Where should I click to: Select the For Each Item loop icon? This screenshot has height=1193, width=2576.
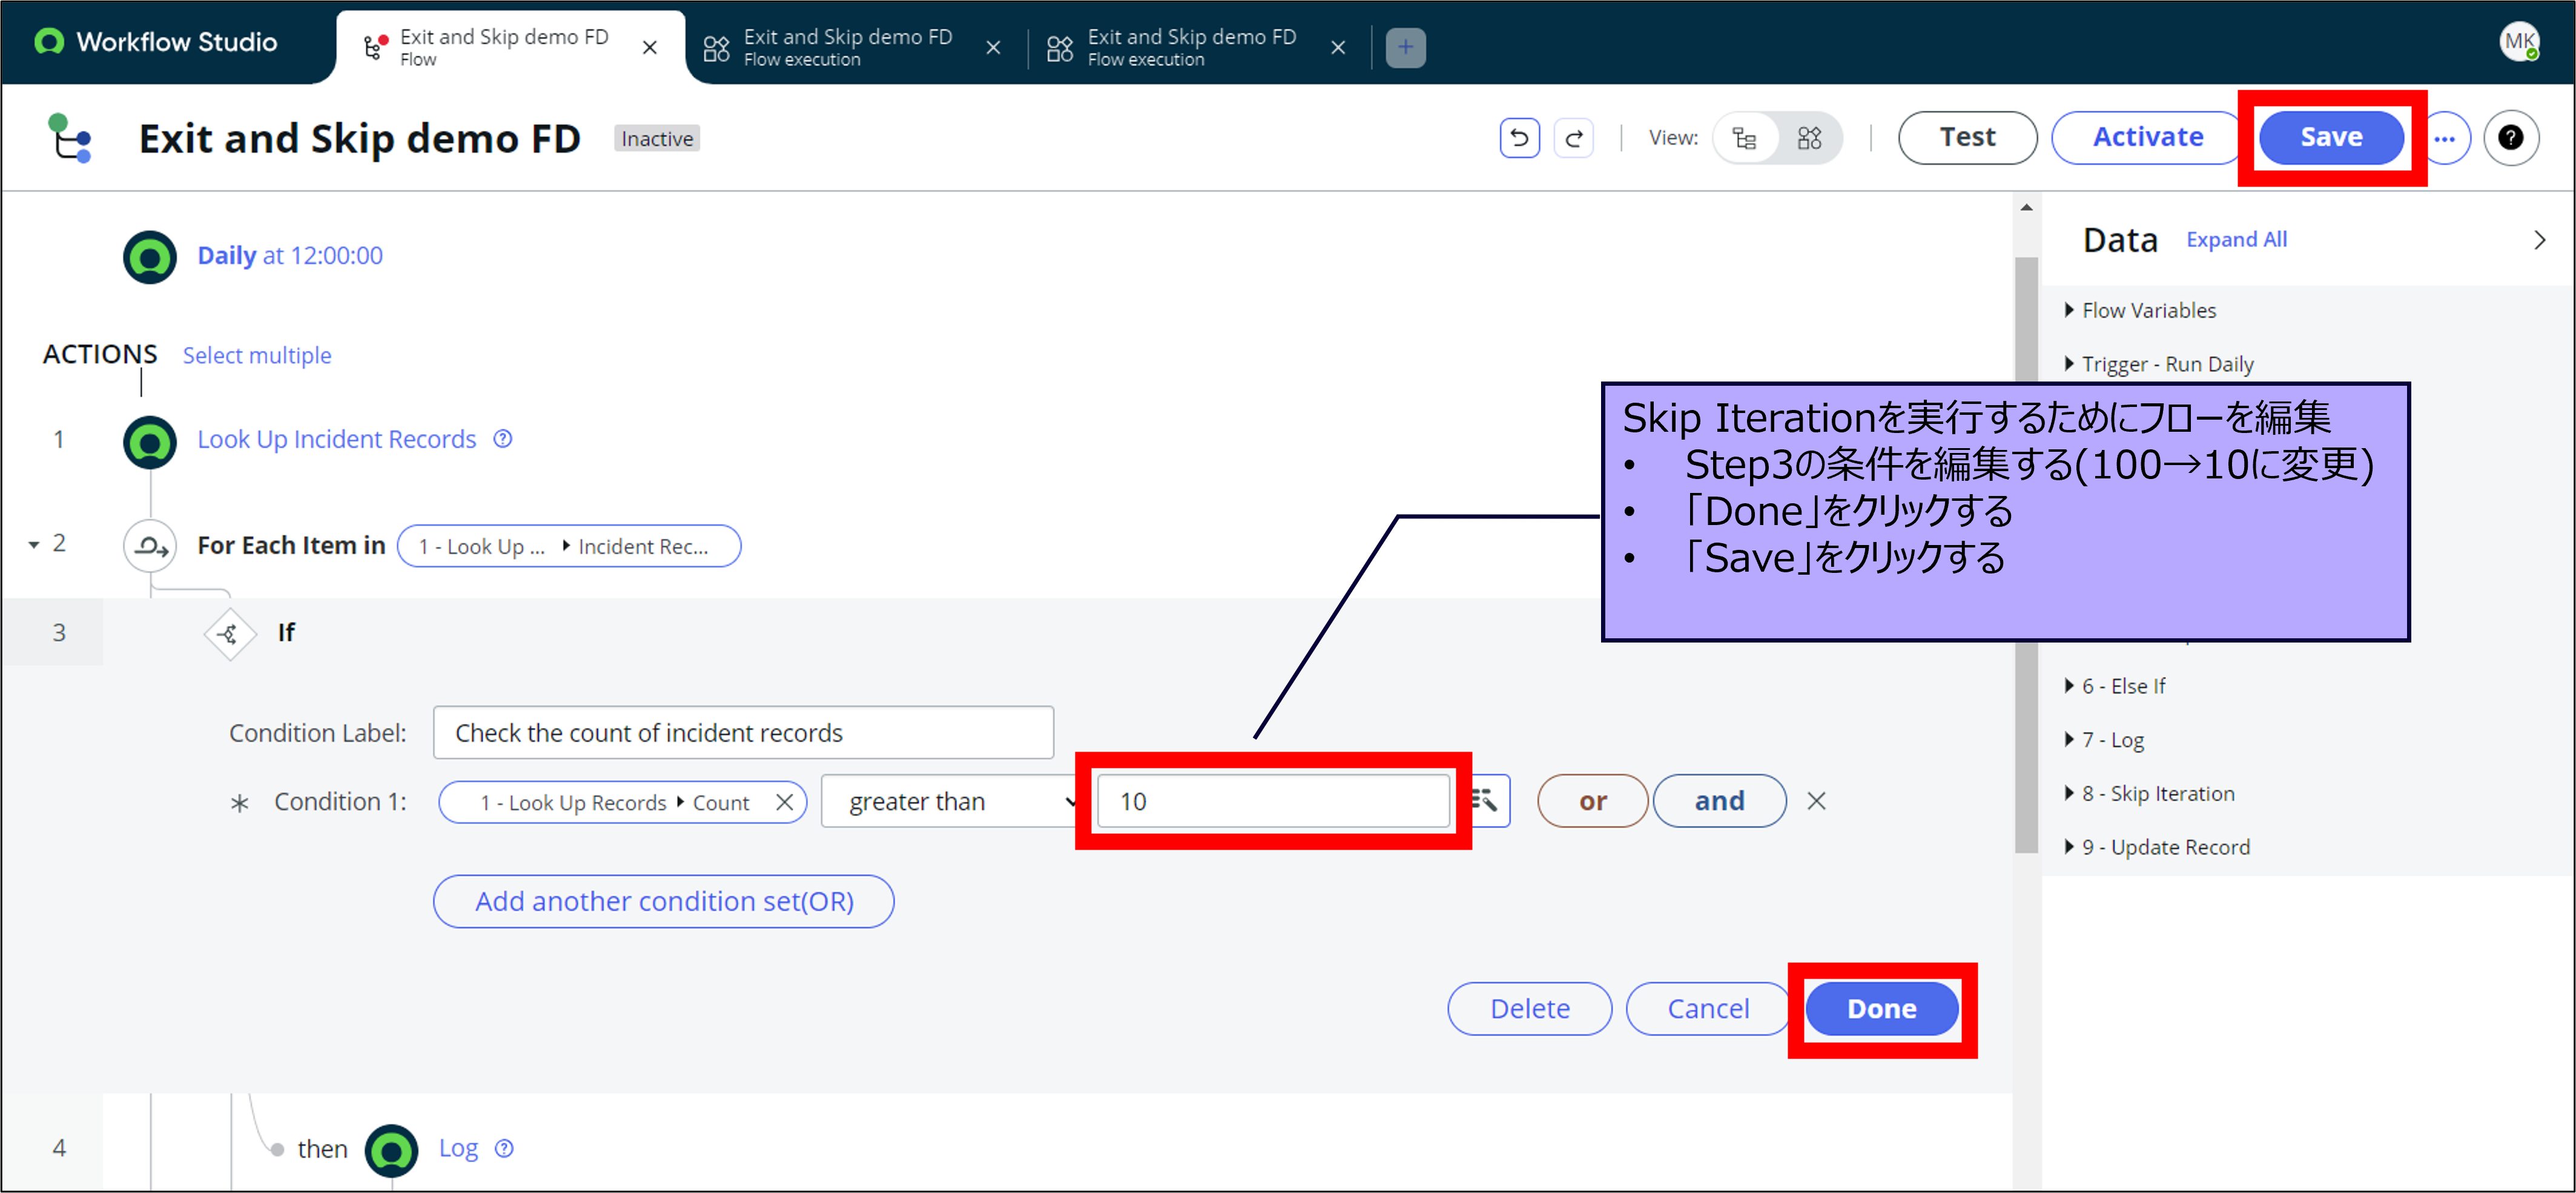(x=149, y=546)
